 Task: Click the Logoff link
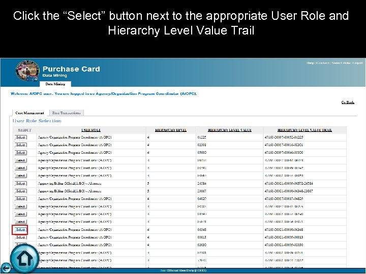tap(357, 63)
